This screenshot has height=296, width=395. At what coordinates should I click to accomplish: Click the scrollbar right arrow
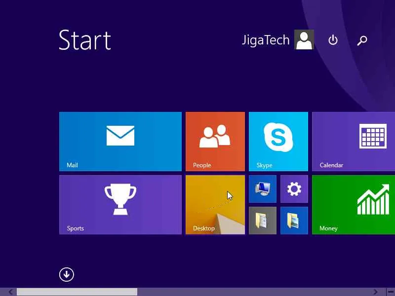376,292
